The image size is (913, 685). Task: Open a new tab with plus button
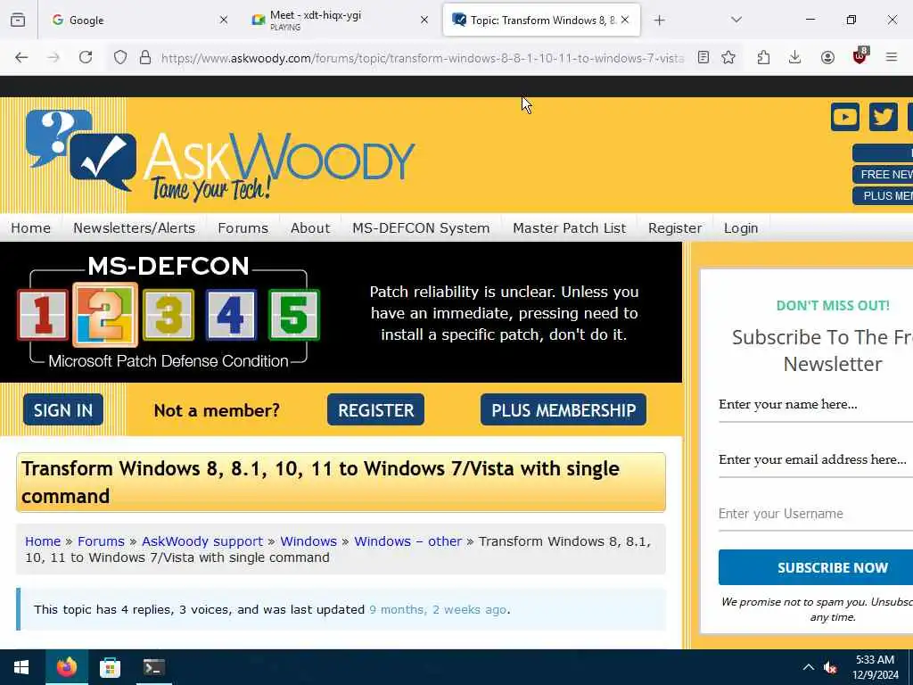pos(659,21)
